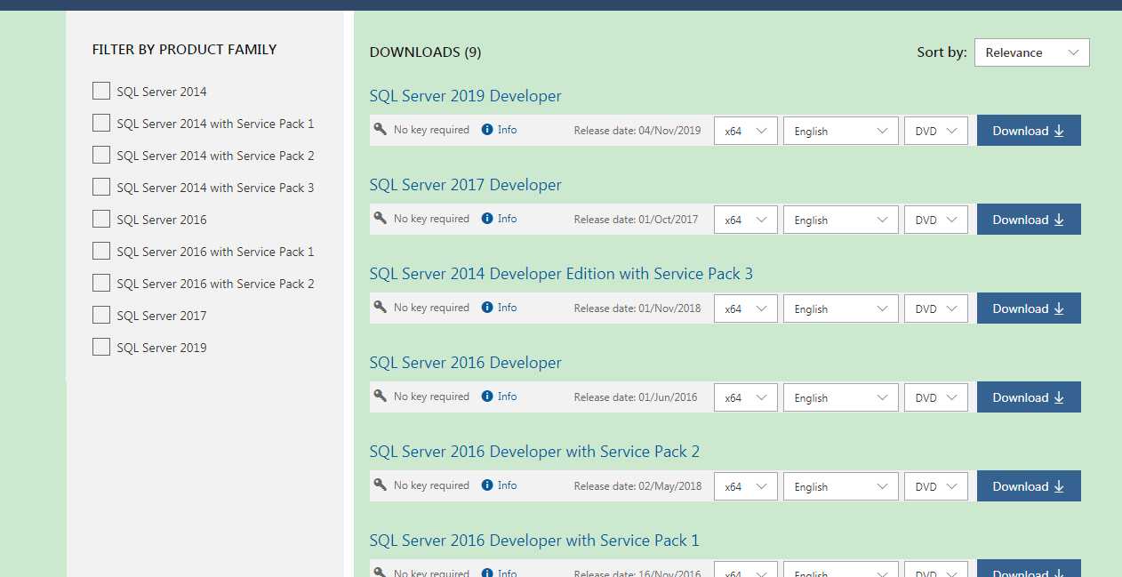The image size is (1122, 577).
Task: Click the key icon in SQL Server 2016 Developer SP2 row
Action: coord(381,485)
